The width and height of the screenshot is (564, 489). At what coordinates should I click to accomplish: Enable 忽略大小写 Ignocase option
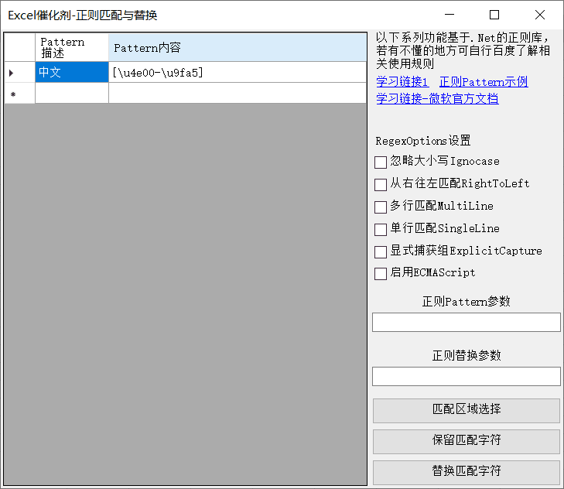point(381,162)
